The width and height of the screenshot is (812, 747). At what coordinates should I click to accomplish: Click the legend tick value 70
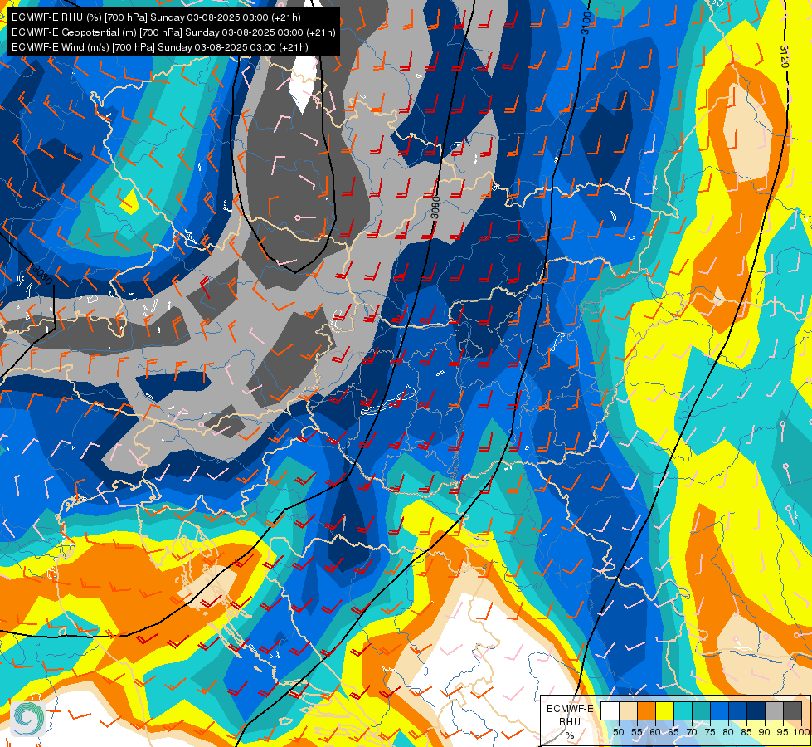692,732
